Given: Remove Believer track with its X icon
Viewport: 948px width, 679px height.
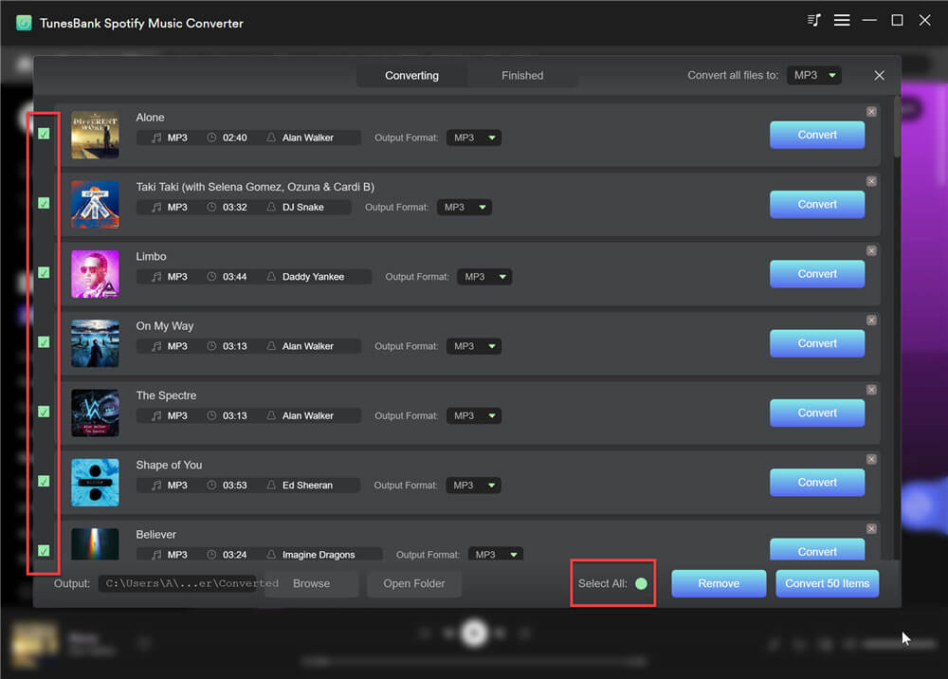Looking at the screenshot, I should click(871, 529).
